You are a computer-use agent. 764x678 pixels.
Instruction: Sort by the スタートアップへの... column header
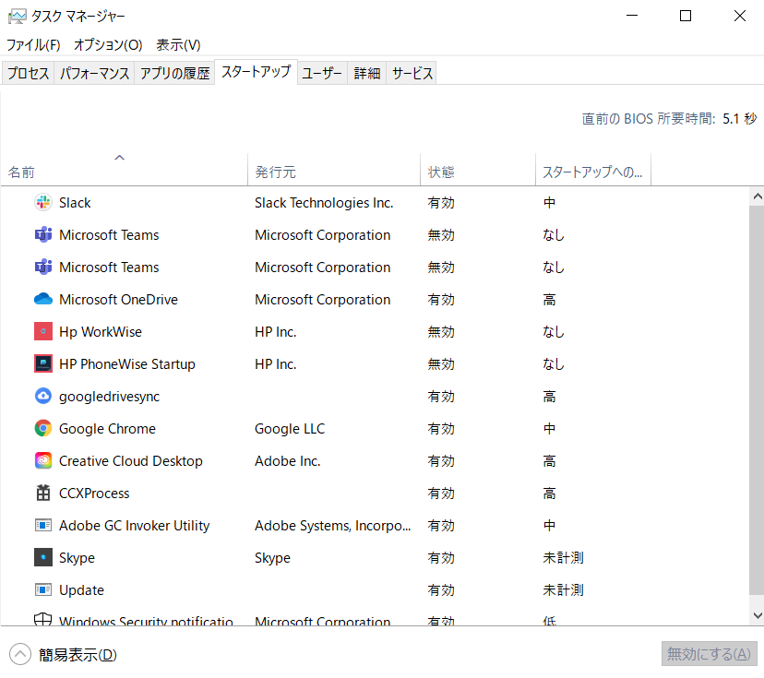[x=593, y=169]
